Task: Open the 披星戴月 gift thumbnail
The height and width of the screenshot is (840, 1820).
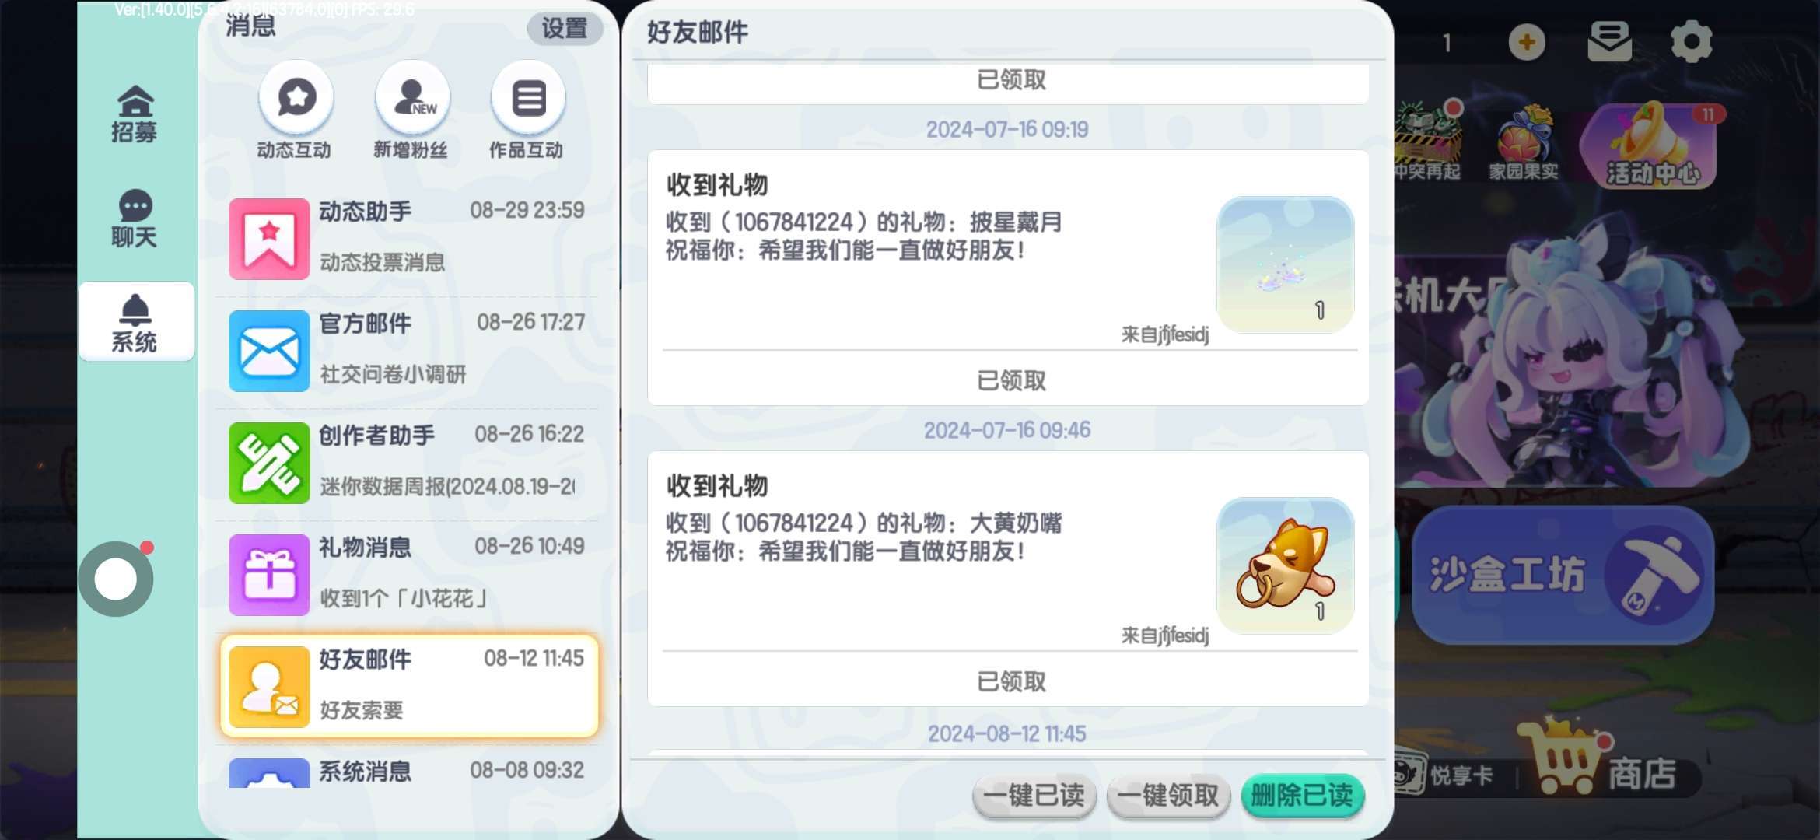Action: pyautogui.click(x=1285, y=264)
